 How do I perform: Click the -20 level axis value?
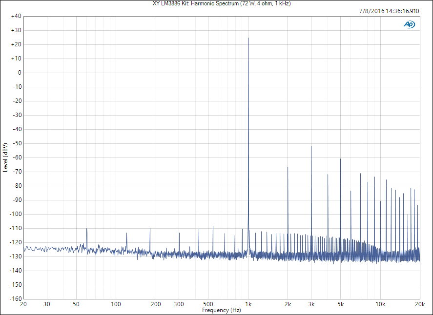click(x=17, y=101)
